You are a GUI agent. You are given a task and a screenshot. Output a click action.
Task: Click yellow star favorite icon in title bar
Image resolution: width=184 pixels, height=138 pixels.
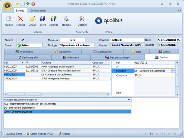click(x=17, y=4)
